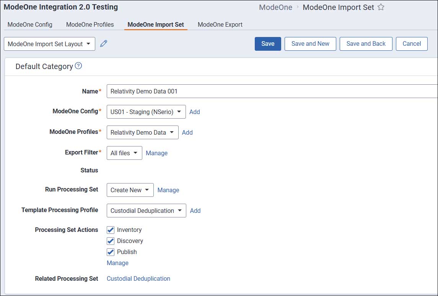The image size is (438, 296).
Task: Mark ModeOne Import Set as favorite star
Action: (x=381, y=7)
